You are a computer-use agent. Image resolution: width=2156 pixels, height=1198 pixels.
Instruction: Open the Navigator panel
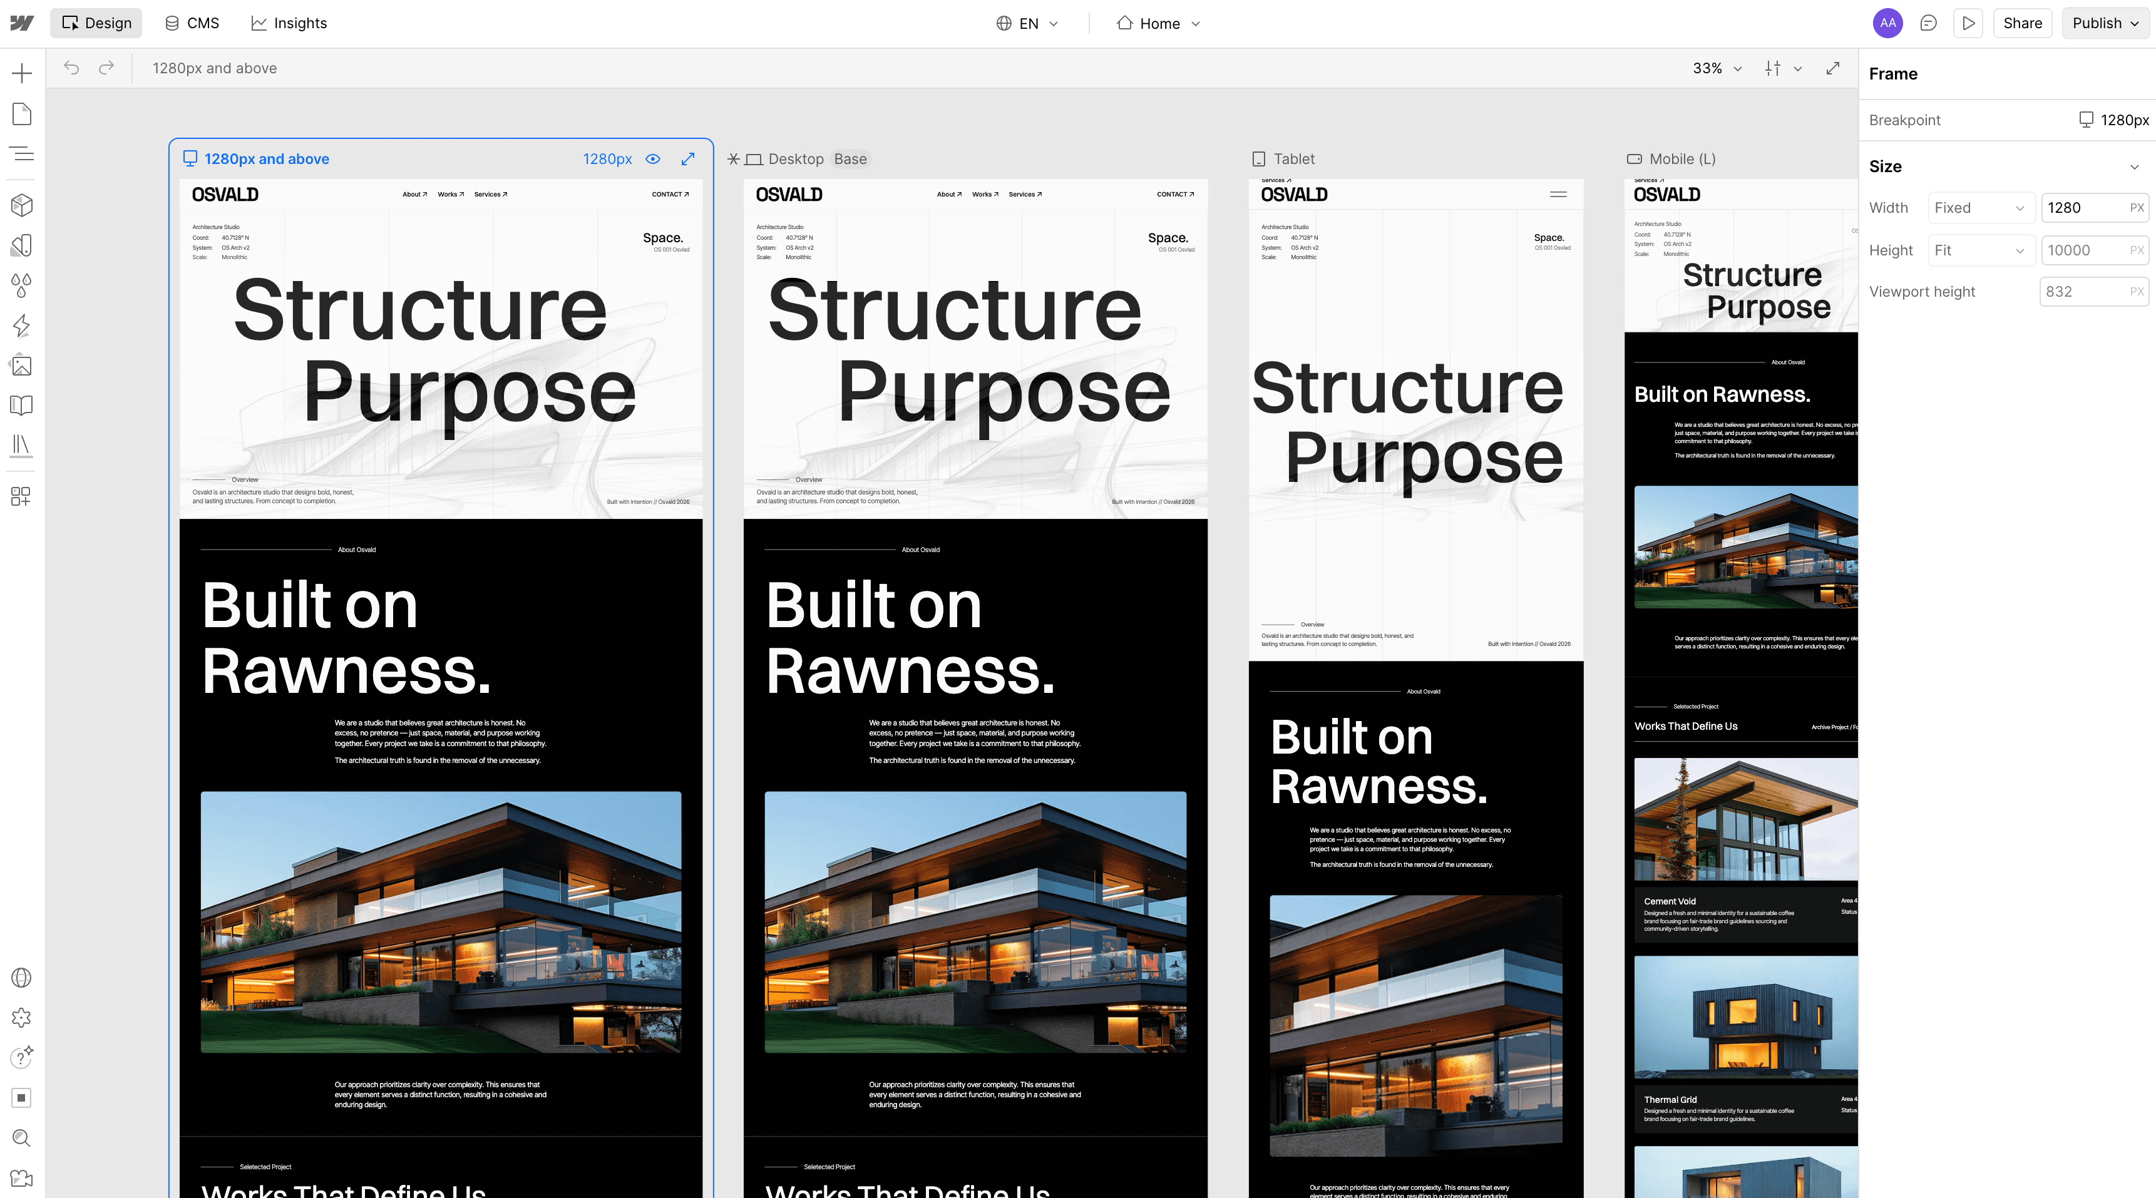(x=22, y=154)
